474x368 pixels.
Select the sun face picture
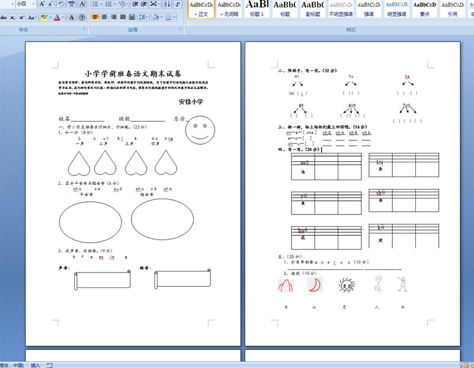pos(347,285)
